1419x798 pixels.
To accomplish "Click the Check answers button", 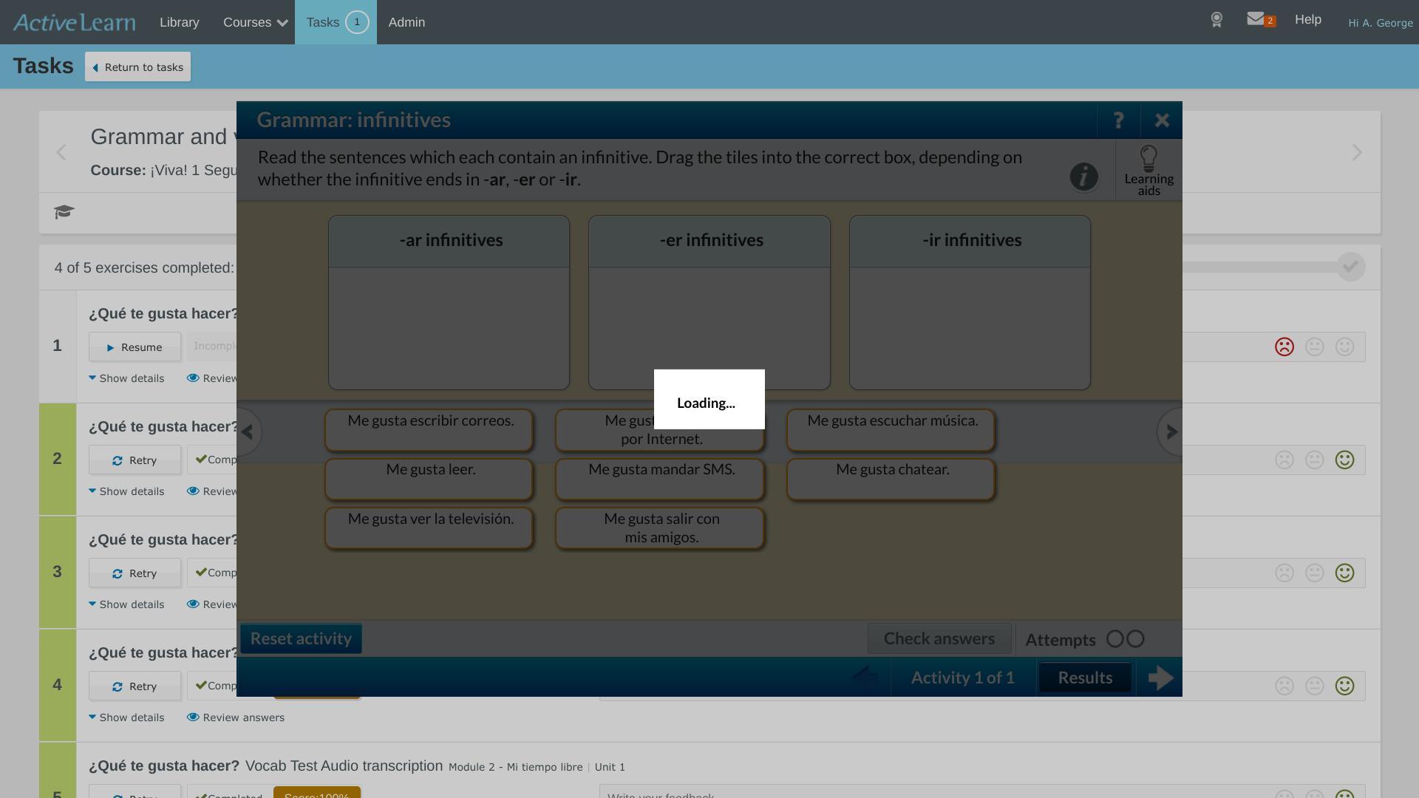I will [x=939, y=639].
